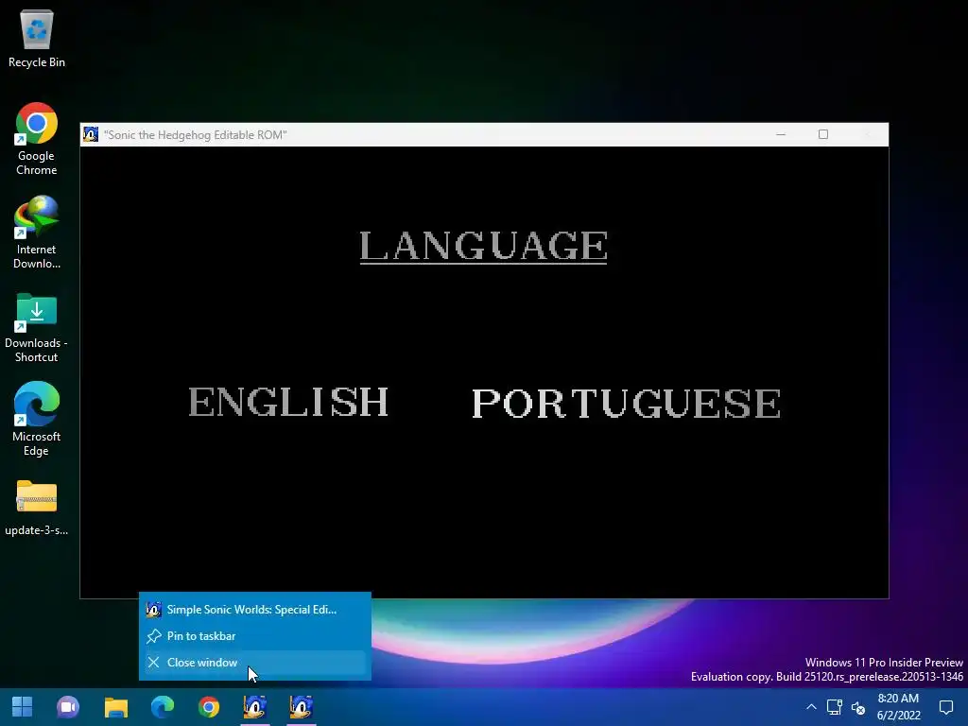Select the Google Chrome desktop shortcut
The width and height of the screenshot is (968, 726).
point(37,140)
